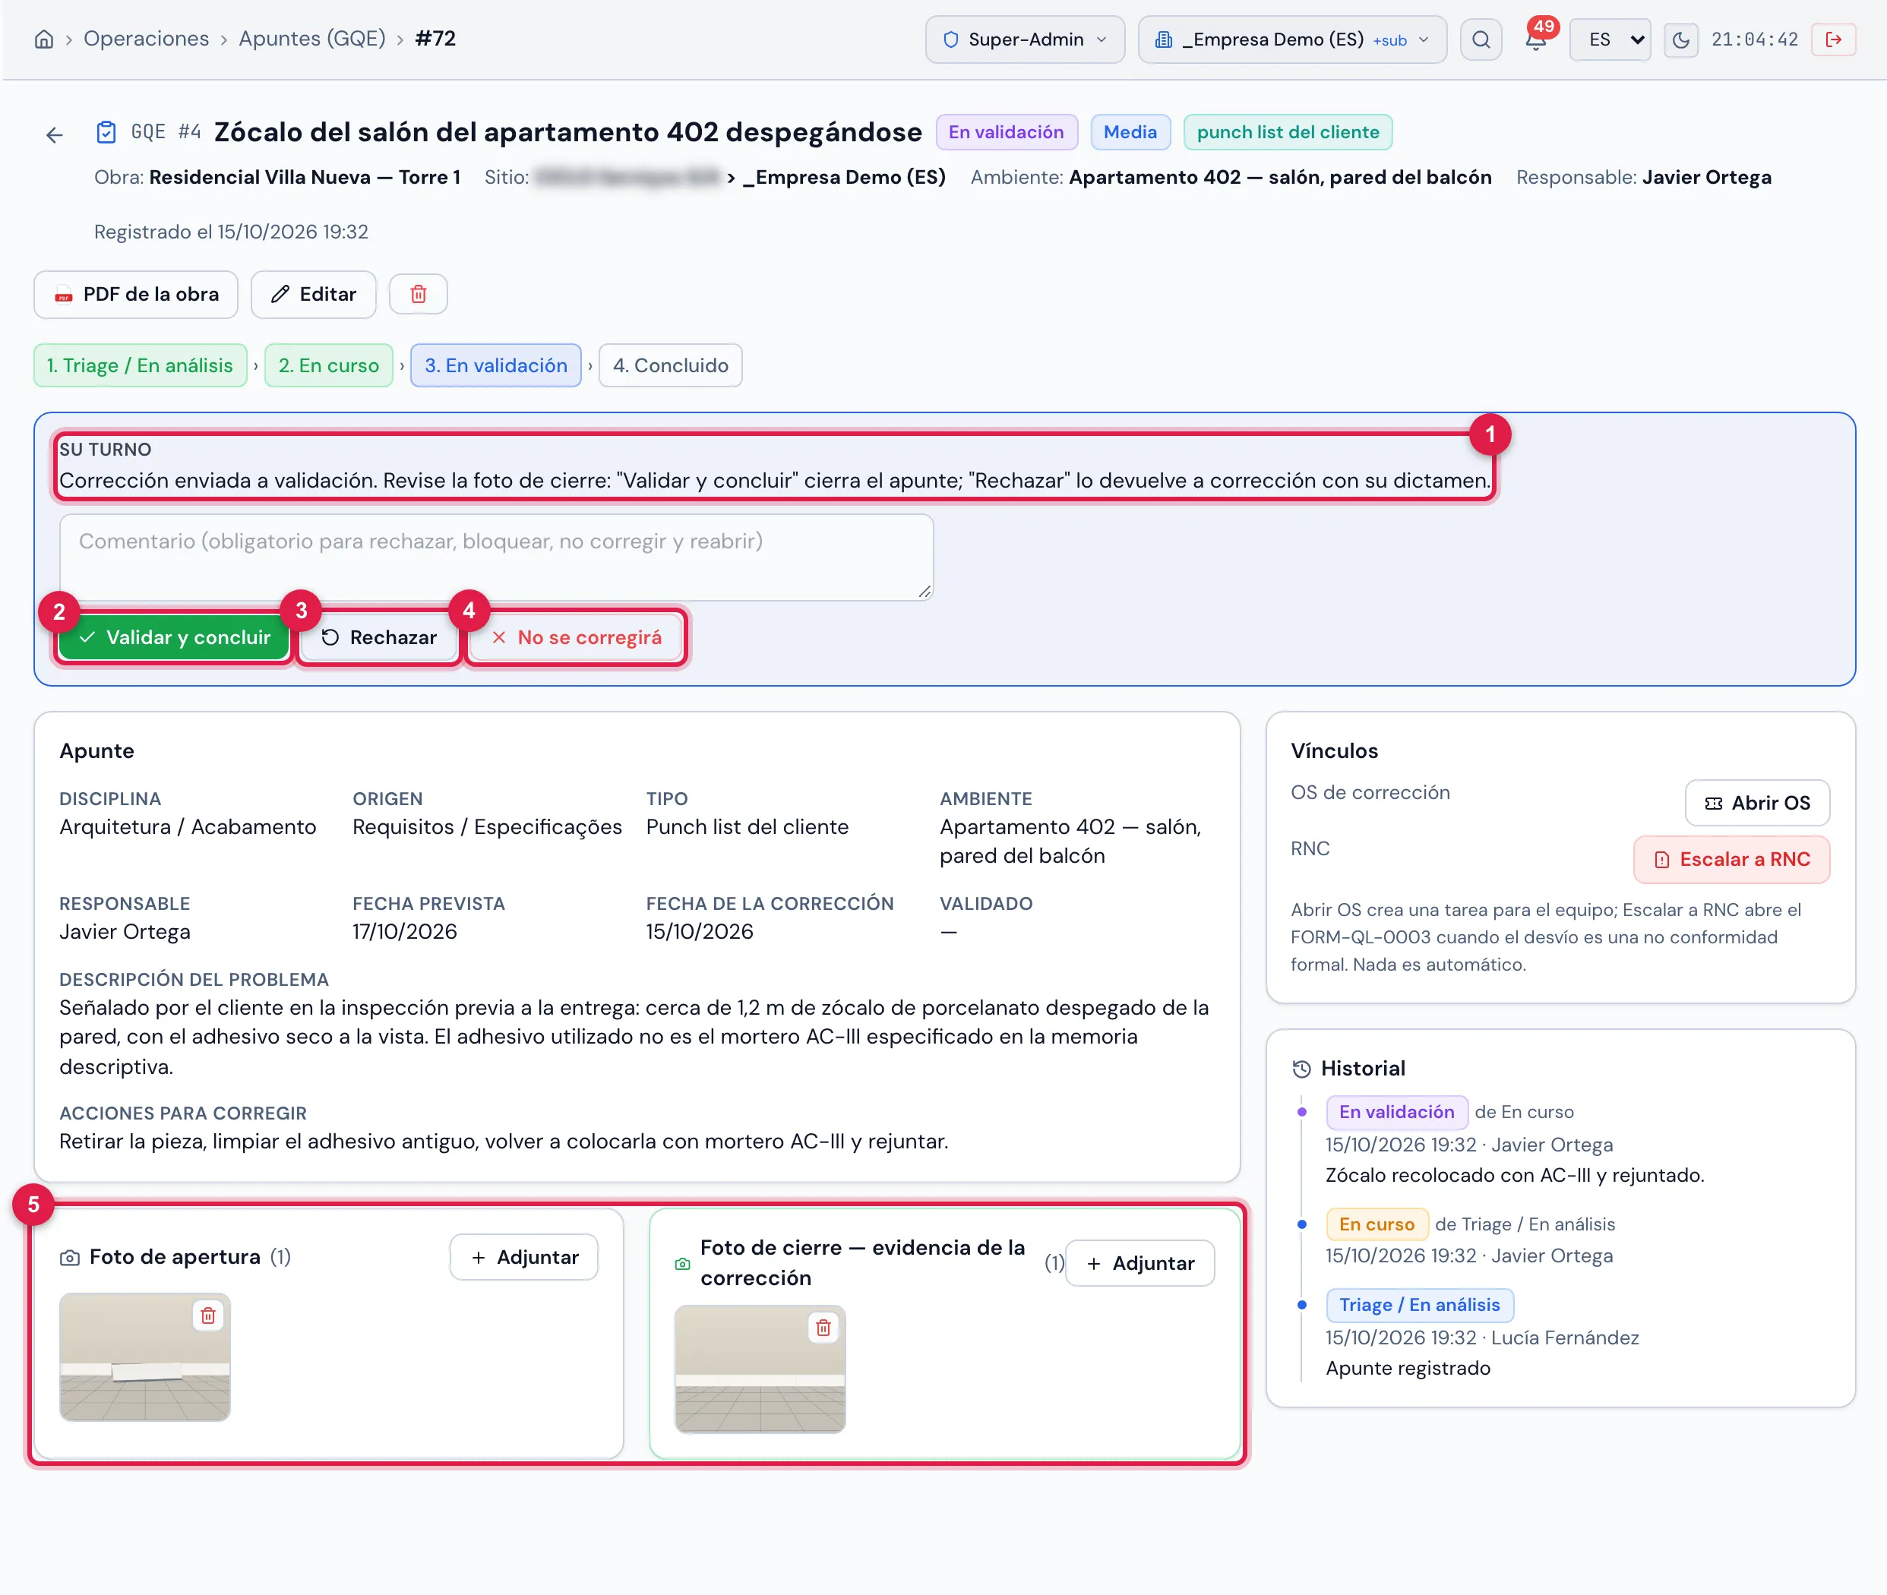This screenshot has width=1887, height=1595.
Task: Click the clipboard icon before GQE #4
Action: (x=106, y=132)
